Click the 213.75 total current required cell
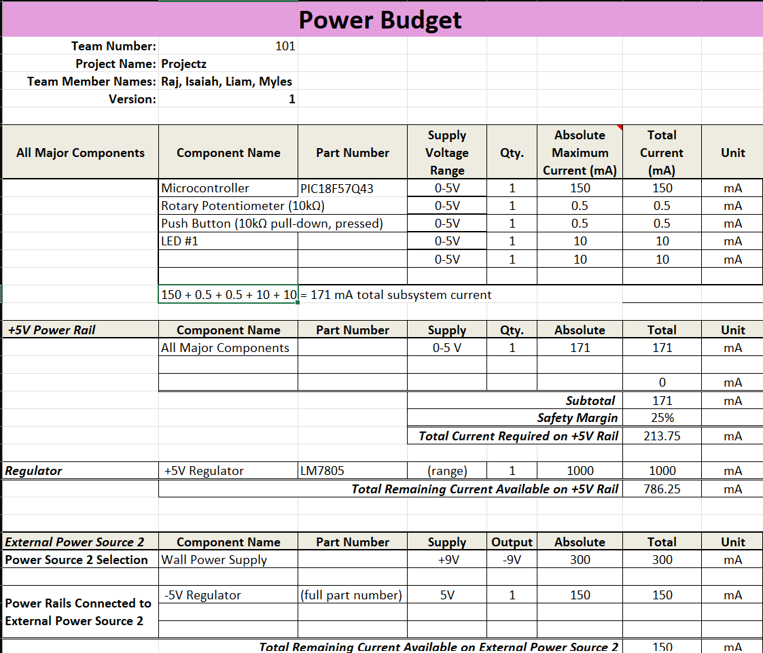This screenshot has width=763, height=653. [x=661, y=436]
